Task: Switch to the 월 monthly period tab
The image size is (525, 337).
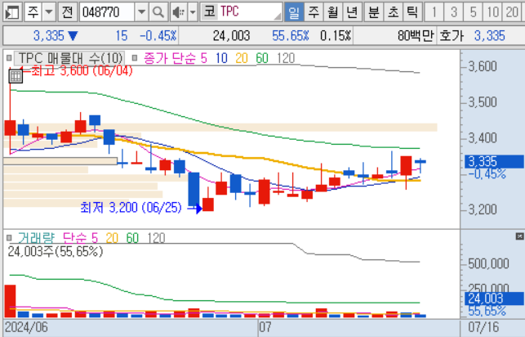Action: [x=333, y=12]
